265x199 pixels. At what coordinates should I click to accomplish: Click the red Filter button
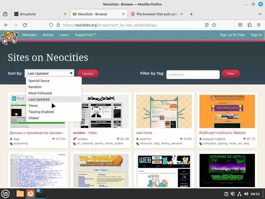tap(231, 74)
